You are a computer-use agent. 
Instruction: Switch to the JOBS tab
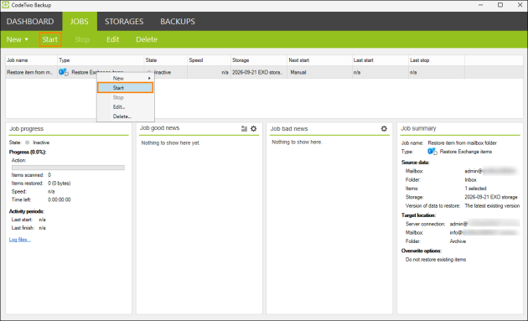tap(80, 22)
